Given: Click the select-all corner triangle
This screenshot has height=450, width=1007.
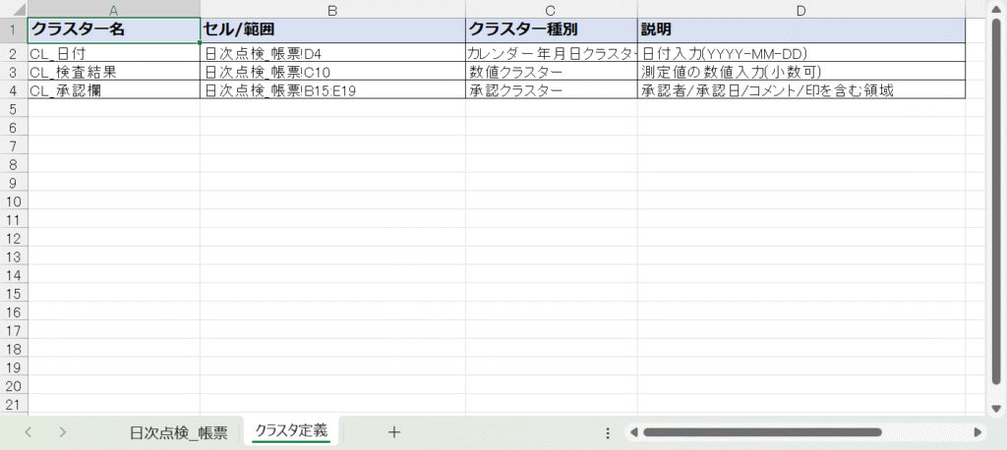Looking at the screenshot, I should coord(13,9).
